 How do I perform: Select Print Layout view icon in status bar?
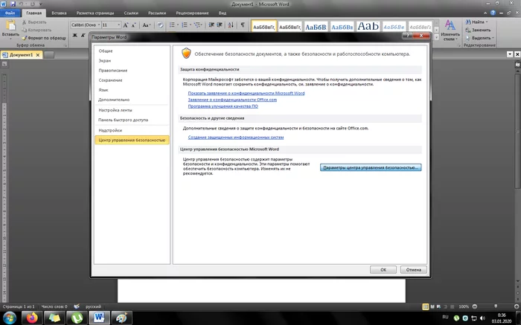tap(425, 306)
